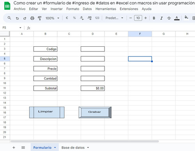This screenshot has width=195, height=151.
Task: Open the Formato menu
Action: click(x=73, y=9)
